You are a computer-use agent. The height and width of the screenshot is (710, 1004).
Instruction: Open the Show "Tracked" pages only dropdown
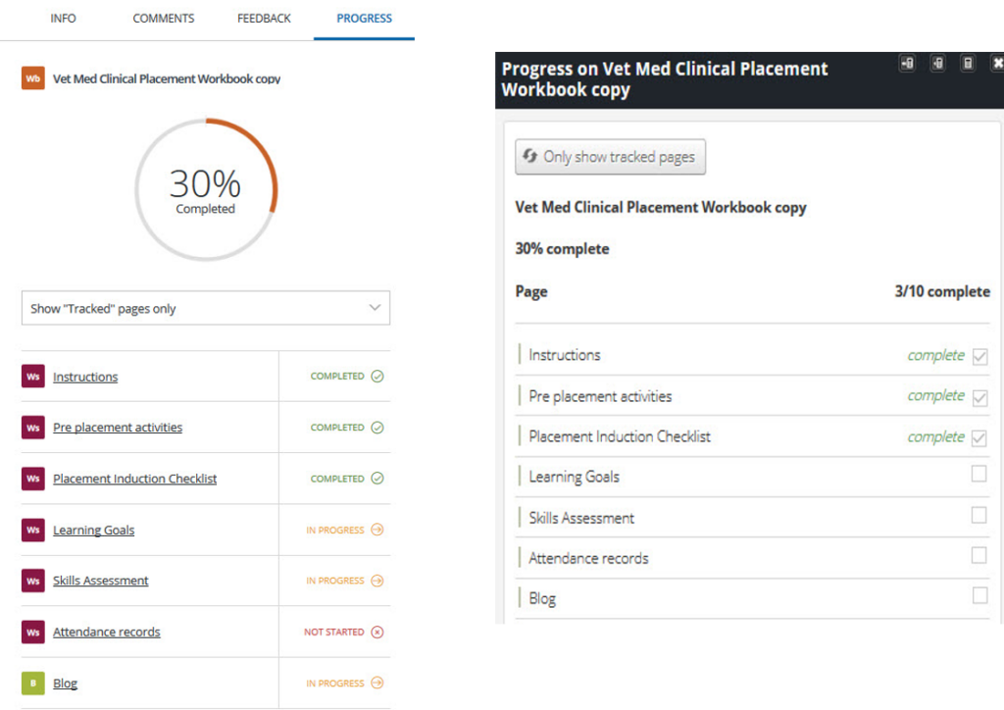coord(206,308)
